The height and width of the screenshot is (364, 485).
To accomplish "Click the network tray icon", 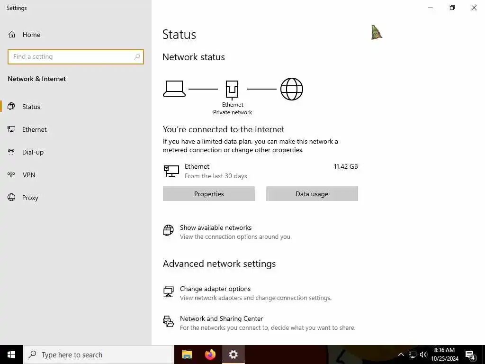I will click(413, 355).
